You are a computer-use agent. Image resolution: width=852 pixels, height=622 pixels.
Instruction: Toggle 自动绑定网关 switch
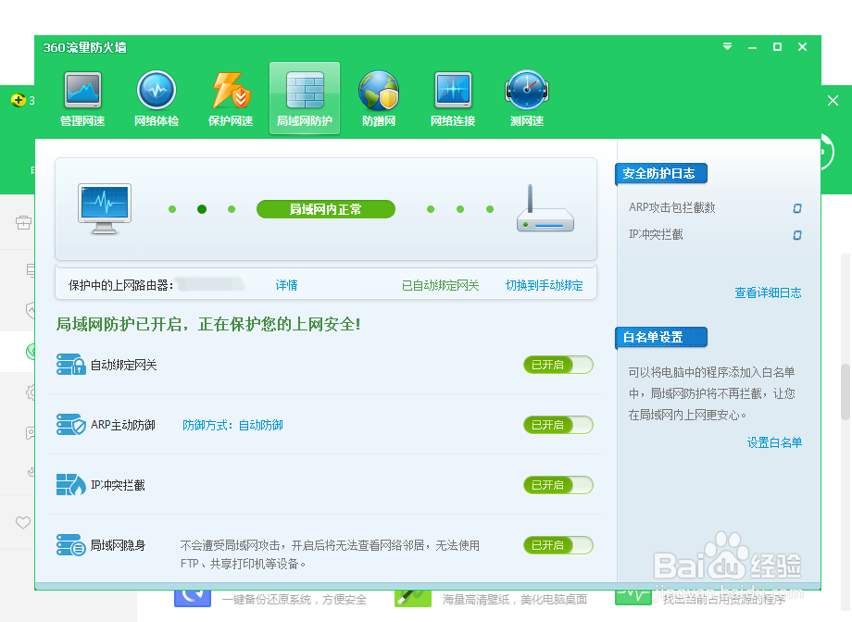click(558, 365)
